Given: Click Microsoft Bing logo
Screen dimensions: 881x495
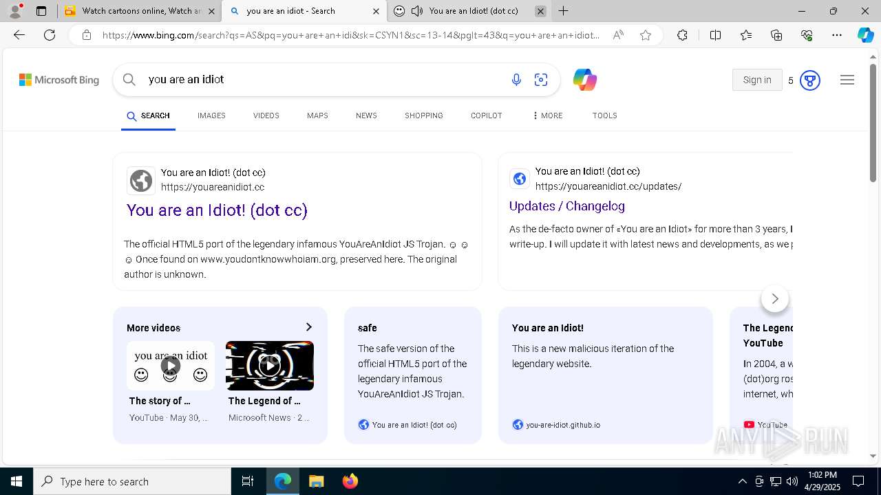Looking at the screenshot, I should click(59, 80).
